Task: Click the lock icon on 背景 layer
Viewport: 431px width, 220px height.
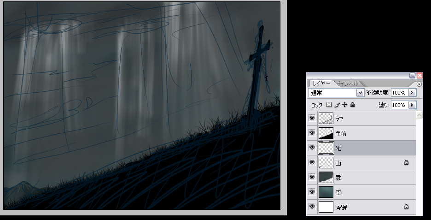Action: click(x=406, y=207)
